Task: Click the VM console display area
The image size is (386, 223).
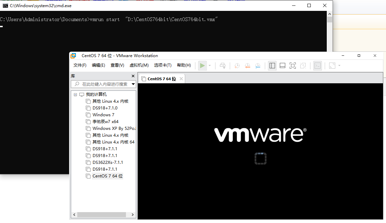Action: (x=260, y=151)
